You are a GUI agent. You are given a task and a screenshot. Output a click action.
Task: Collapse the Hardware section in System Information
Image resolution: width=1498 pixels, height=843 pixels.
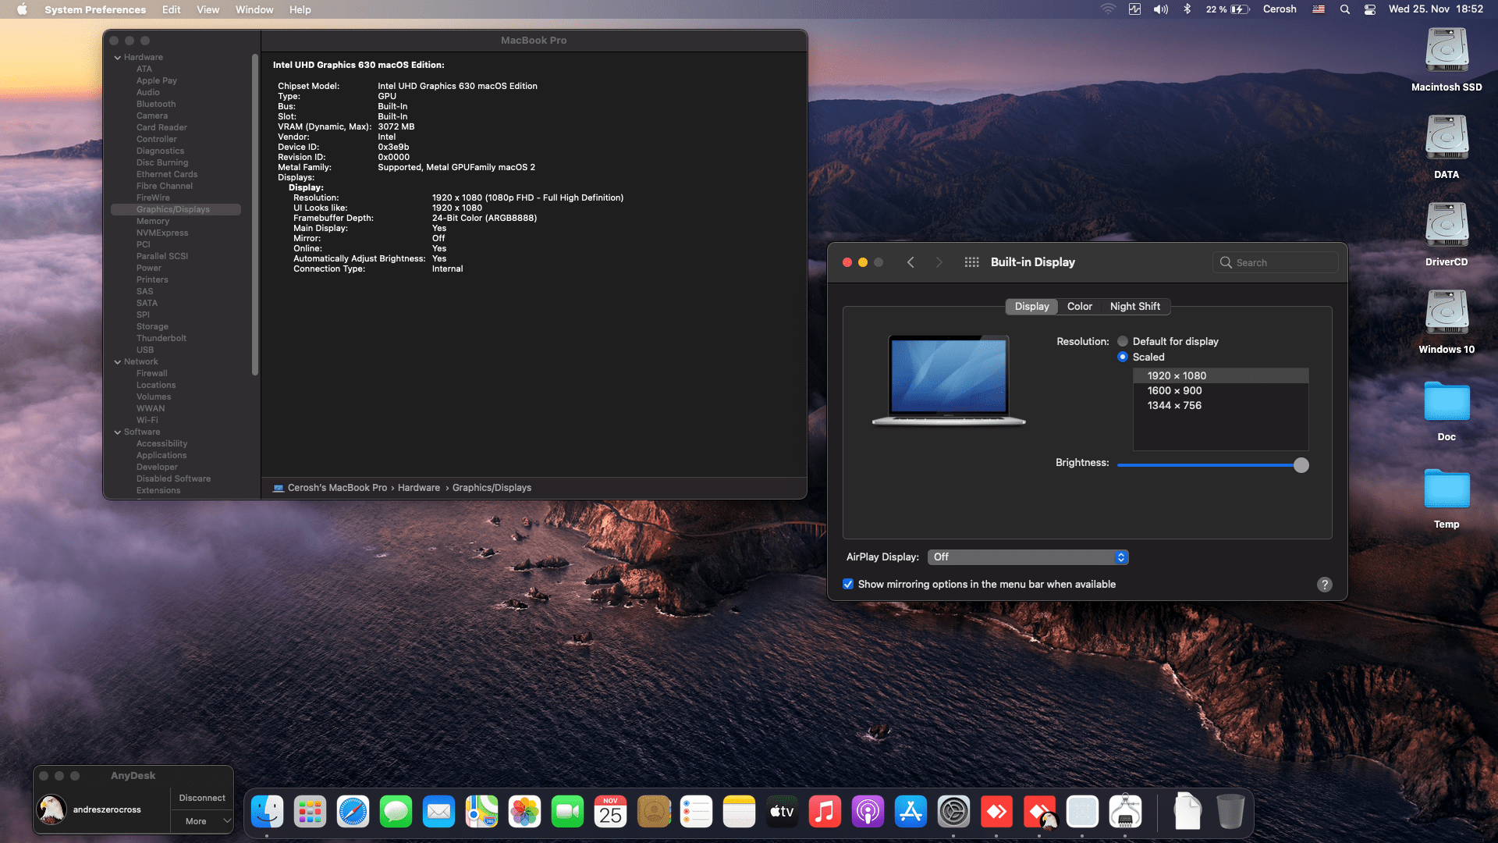pos(118,57)
